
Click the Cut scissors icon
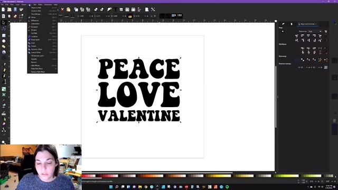pyautogui.click(x=62, y=9)
